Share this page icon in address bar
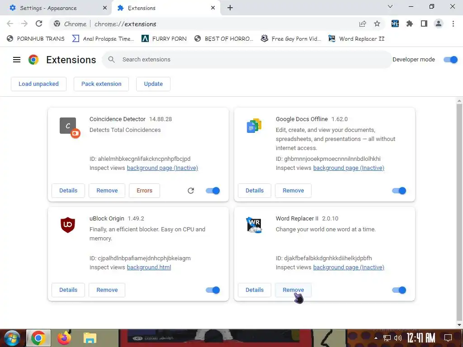 pyautogui.click(x=363, y=24)
